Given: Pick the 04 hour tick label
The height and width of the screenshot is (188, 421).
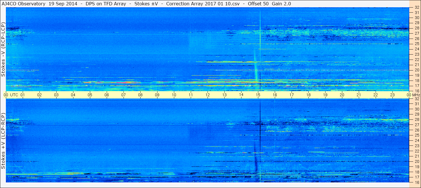Looking at the screenshot, I should 73,95.
